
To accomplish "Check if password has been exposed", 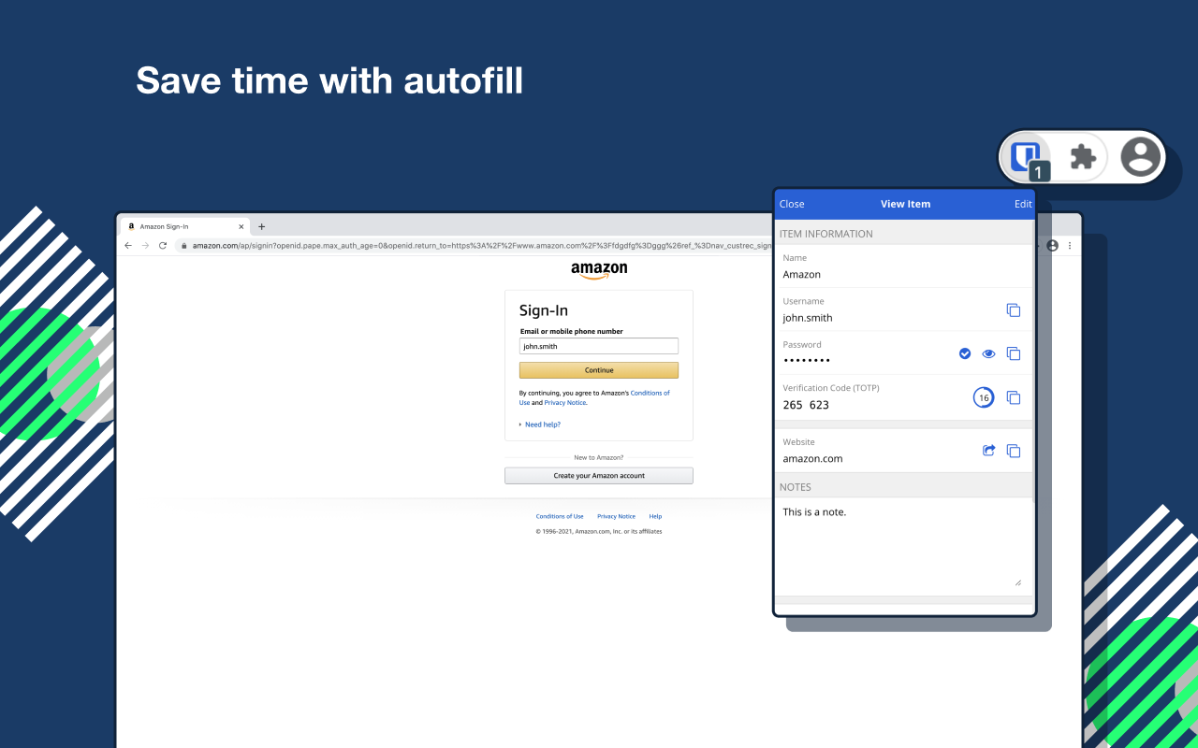I will click(965, 353).
